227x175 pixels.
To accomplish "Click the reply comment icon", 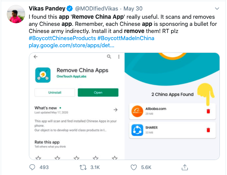I will 33,167.
